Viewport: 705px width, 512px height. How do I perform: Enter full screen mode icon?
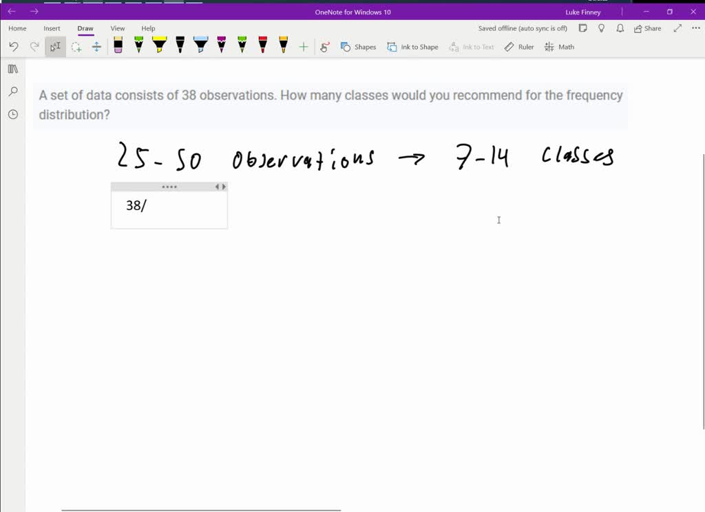click(x=677, y=28)
